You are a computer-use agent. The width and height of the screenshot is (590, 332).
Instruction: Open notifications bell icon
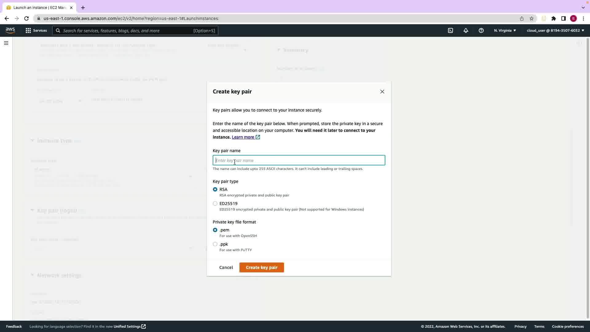(x=466, y=30)
